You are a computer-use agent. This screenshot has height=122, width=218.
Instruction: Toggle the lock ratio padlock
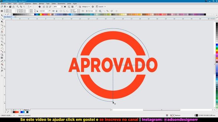(37, 11)
